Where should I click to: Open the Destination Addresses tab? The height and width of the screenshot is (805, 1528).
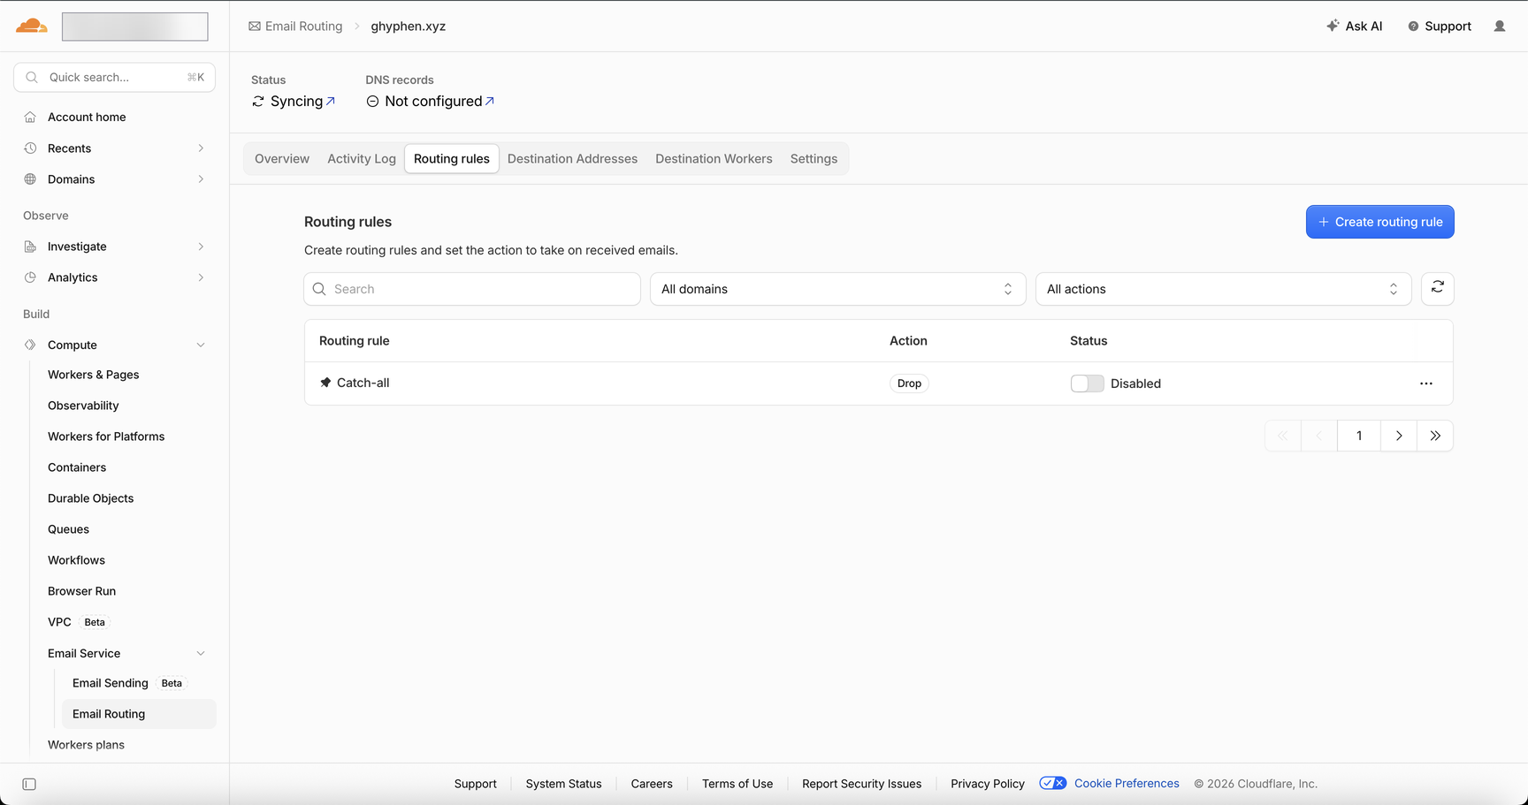[x=572, y=159]
